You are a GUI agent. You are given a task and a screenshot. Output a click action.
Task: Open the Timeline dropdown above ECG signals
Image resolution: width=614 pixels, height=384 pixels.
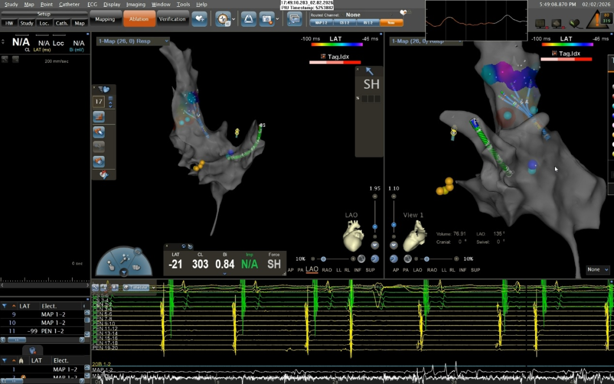tap(140, 288)
